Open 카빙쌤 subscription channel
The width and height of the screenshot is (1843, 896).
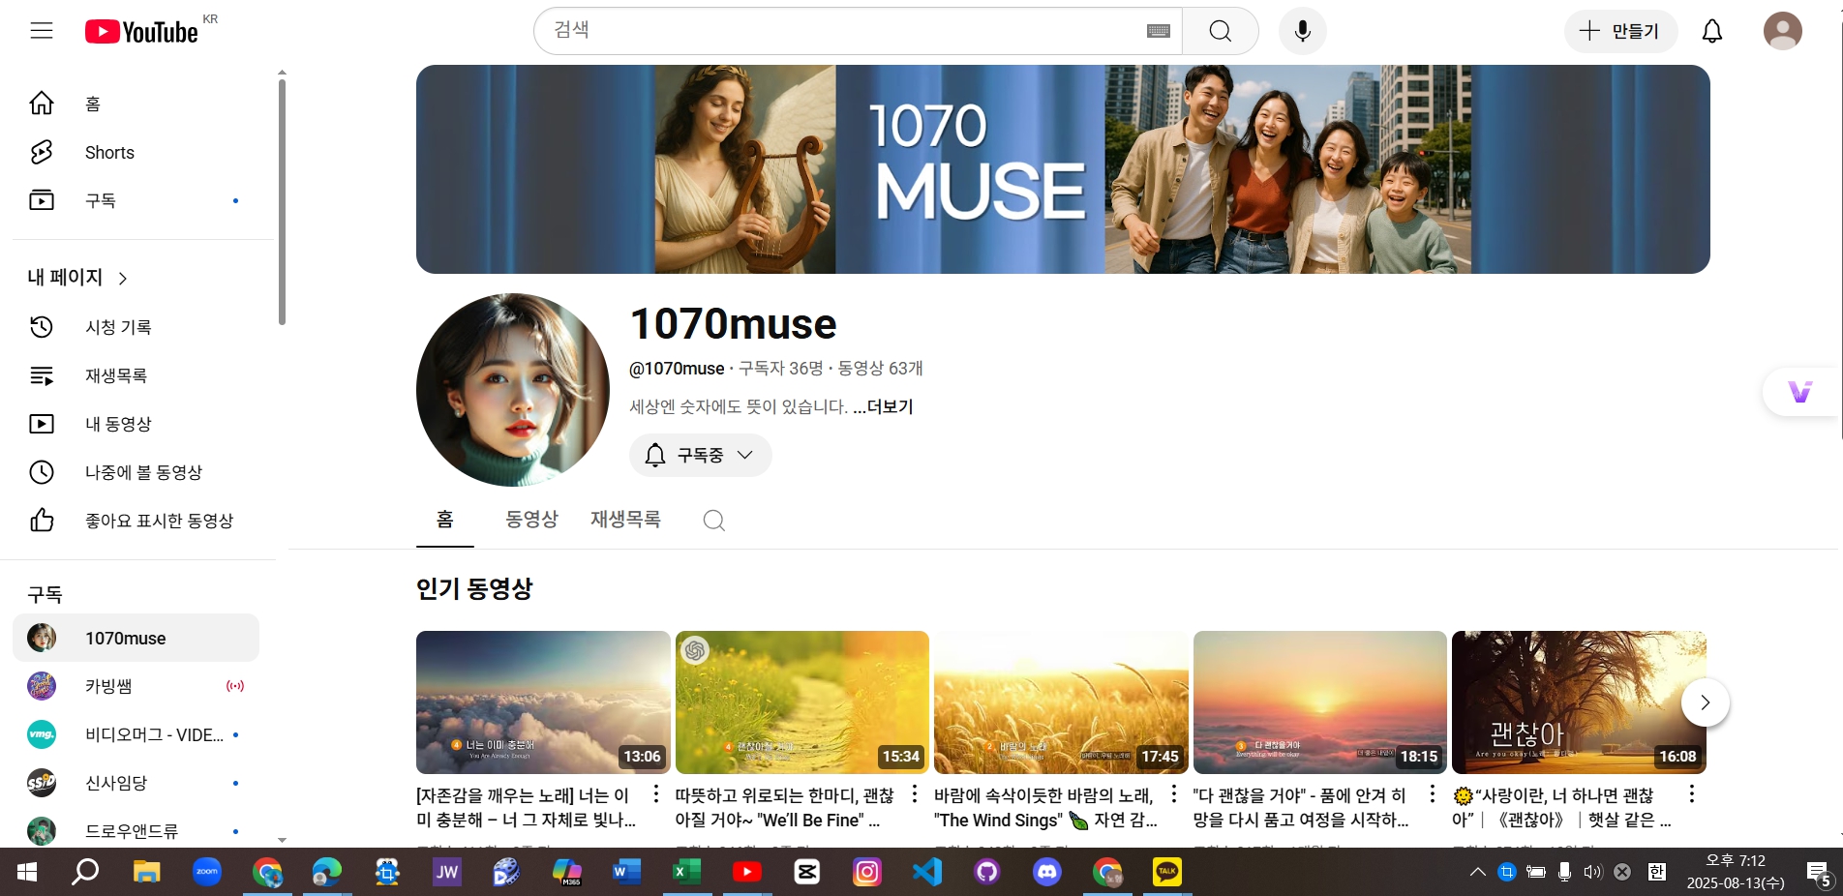[x=136, y=686]
